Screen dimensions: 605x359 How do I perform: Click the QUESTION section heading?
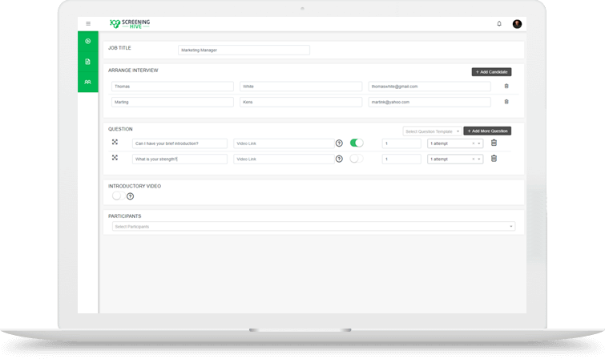point(120,129)
